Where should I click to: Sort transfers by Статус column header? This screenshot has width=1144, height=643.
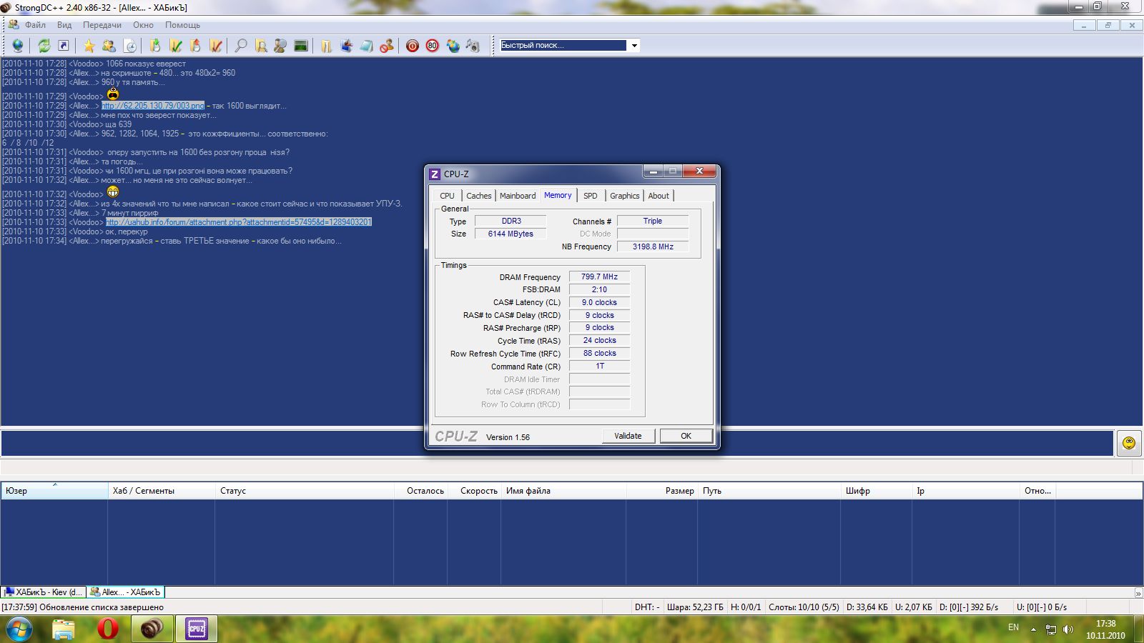tap(305, 491)
